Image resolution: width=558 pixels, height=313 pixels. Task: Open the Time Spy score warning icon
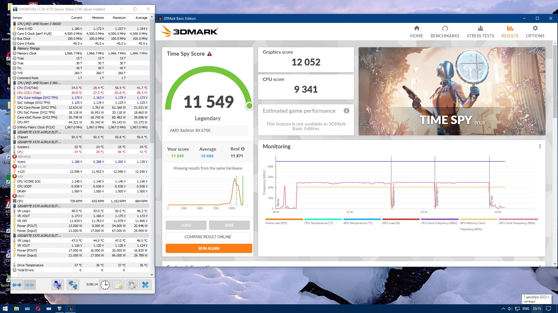[210, 54]
